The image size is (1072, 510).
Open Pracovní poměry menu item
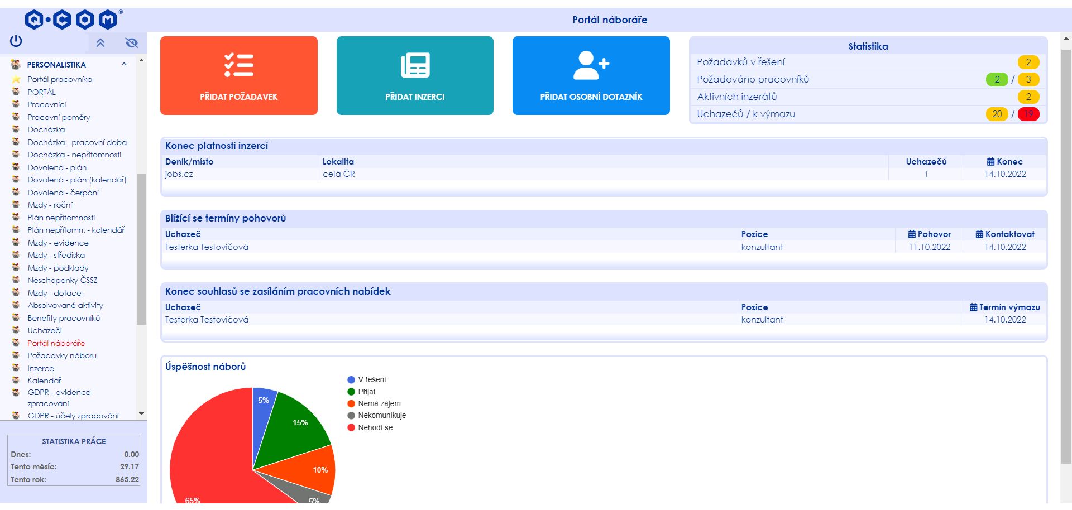(59, 117)
